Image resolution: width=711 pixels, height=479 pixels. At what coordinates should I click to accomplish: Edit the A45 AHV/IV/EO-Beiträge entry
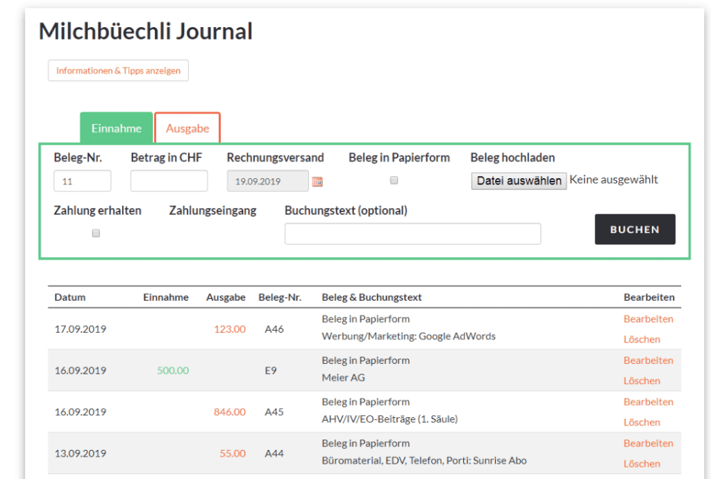point(648,402)
